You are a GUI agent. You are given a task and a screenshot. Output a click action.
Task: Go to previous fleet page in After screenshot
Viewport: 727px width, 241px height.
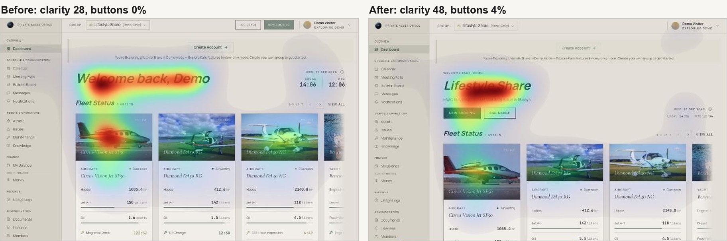coord(678,134)
